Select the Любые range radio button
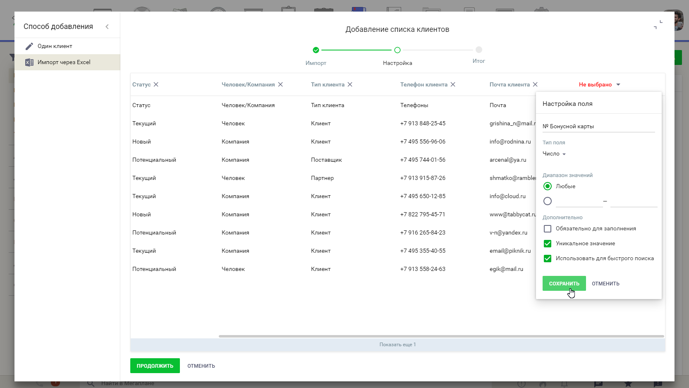 pos(548,186)
